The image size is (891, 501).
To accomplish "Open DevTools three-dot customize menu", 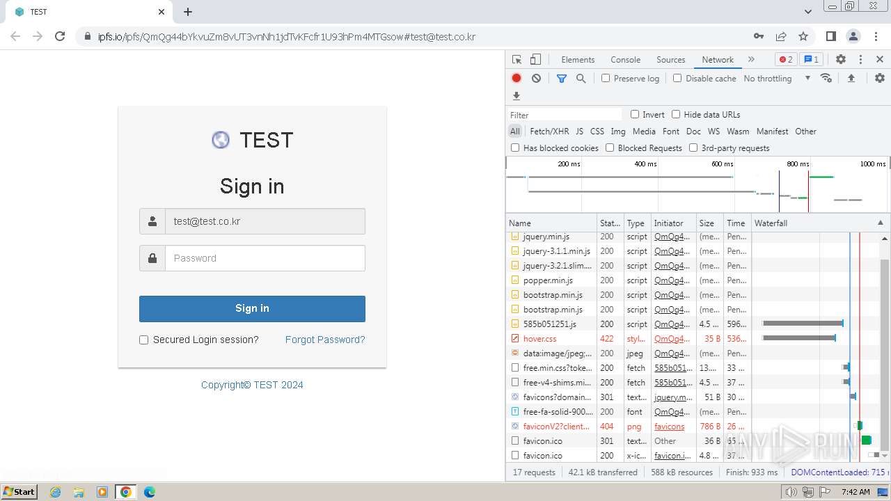I will (860, 60).
